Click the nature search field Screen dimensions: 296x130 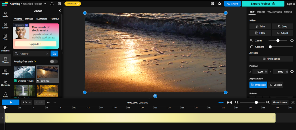point(31,54)
